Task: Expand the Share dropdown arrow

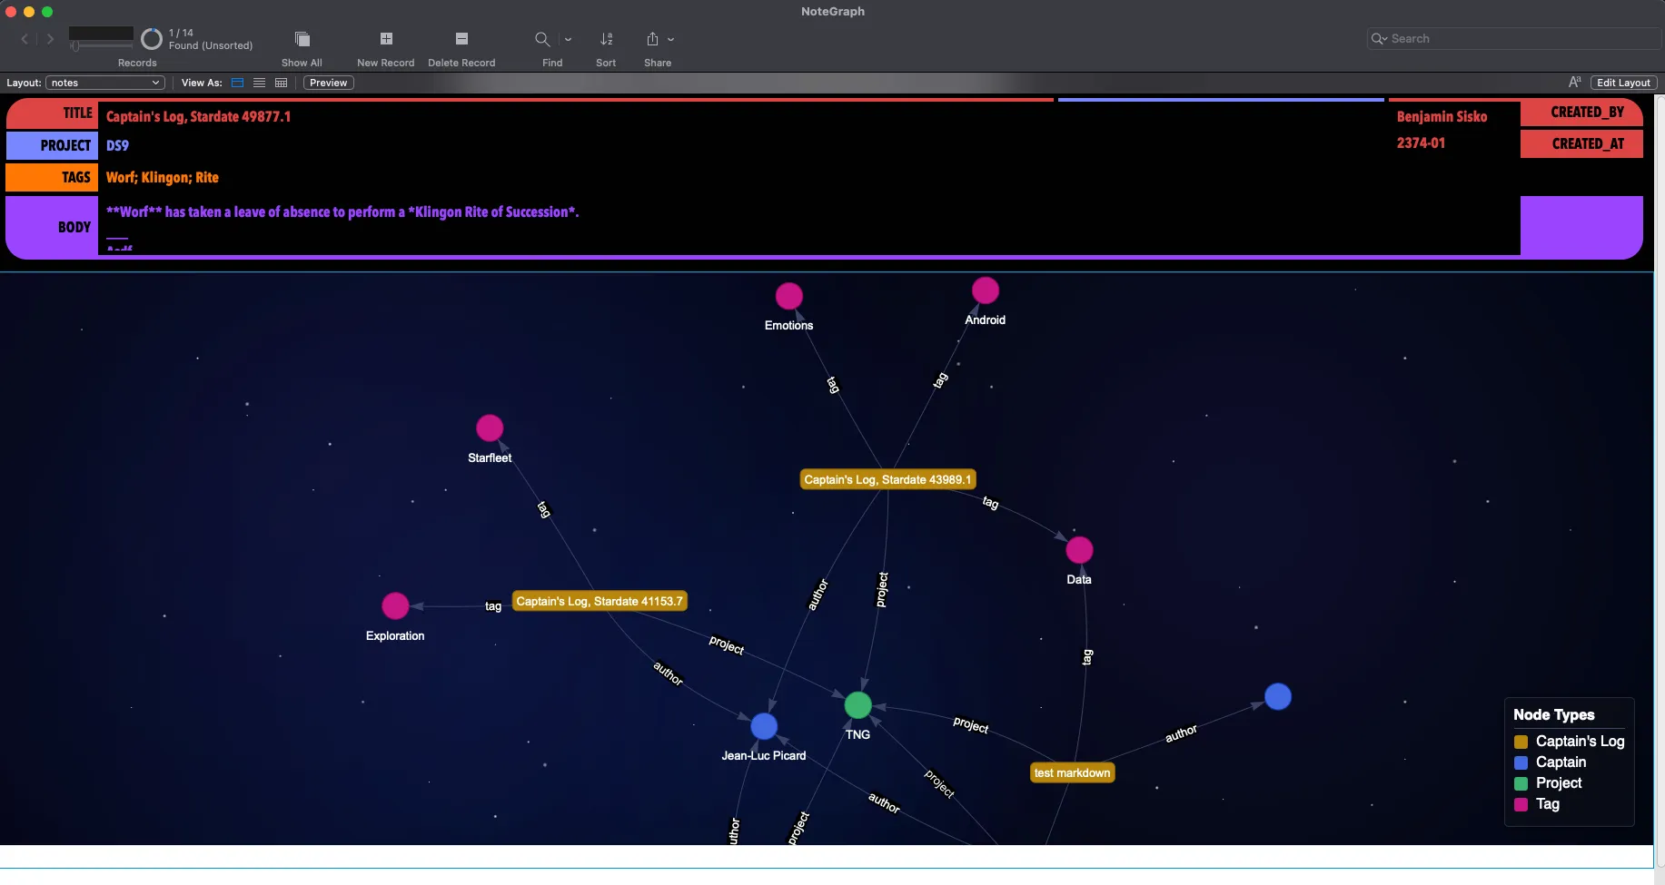Action: click(671, 40)
